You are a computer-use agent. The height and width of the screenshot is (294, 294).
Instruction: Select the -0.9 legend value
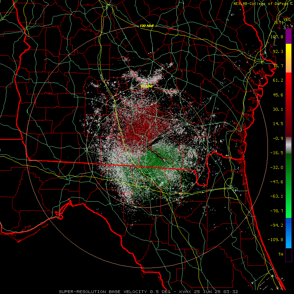(x=278, y=139)
